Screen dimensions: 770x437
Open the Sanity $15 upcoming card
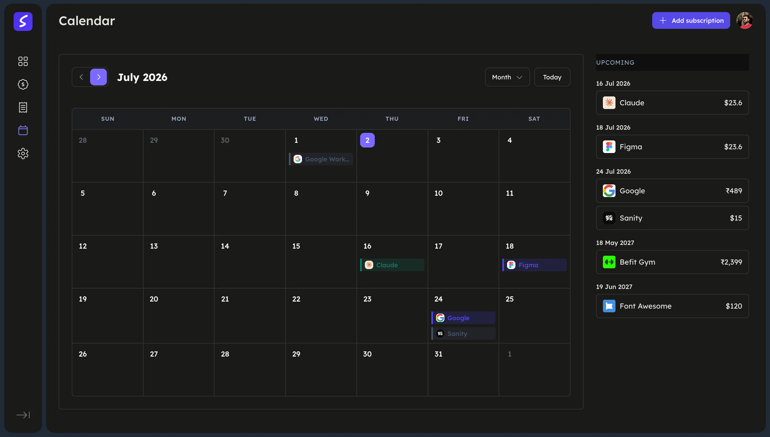(x=672, y=218)
